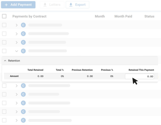This screenshot has width=161, height=125.
Task: Tick the select-all checkbox in the header
Action: (4, 16)
